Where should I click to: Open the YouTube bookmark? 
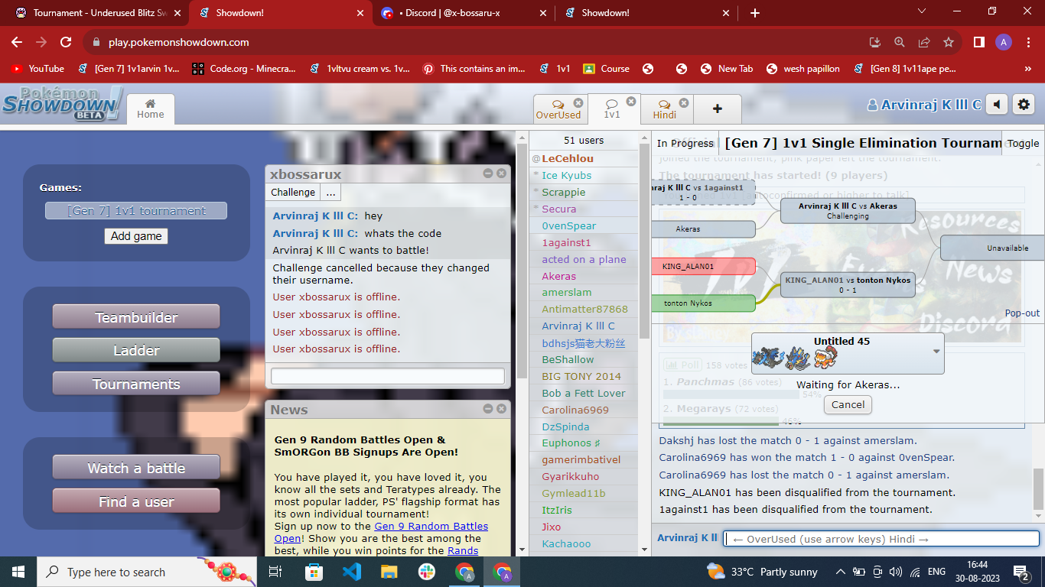37,69
